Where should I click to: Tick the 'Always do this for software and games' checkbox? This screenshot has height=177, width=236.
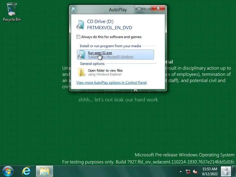point(78,37)
